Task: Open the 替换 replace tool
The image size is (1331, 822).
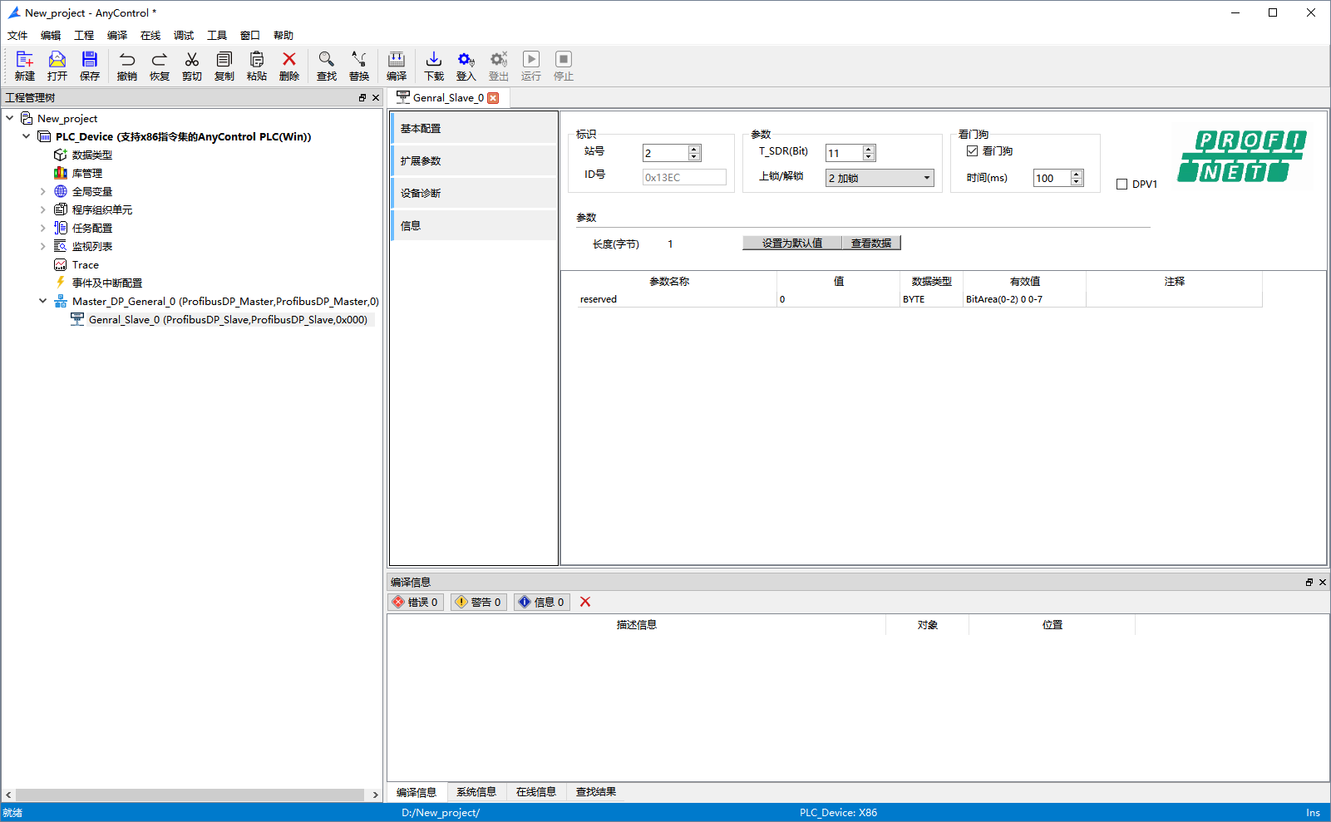Action: [359, 65]
